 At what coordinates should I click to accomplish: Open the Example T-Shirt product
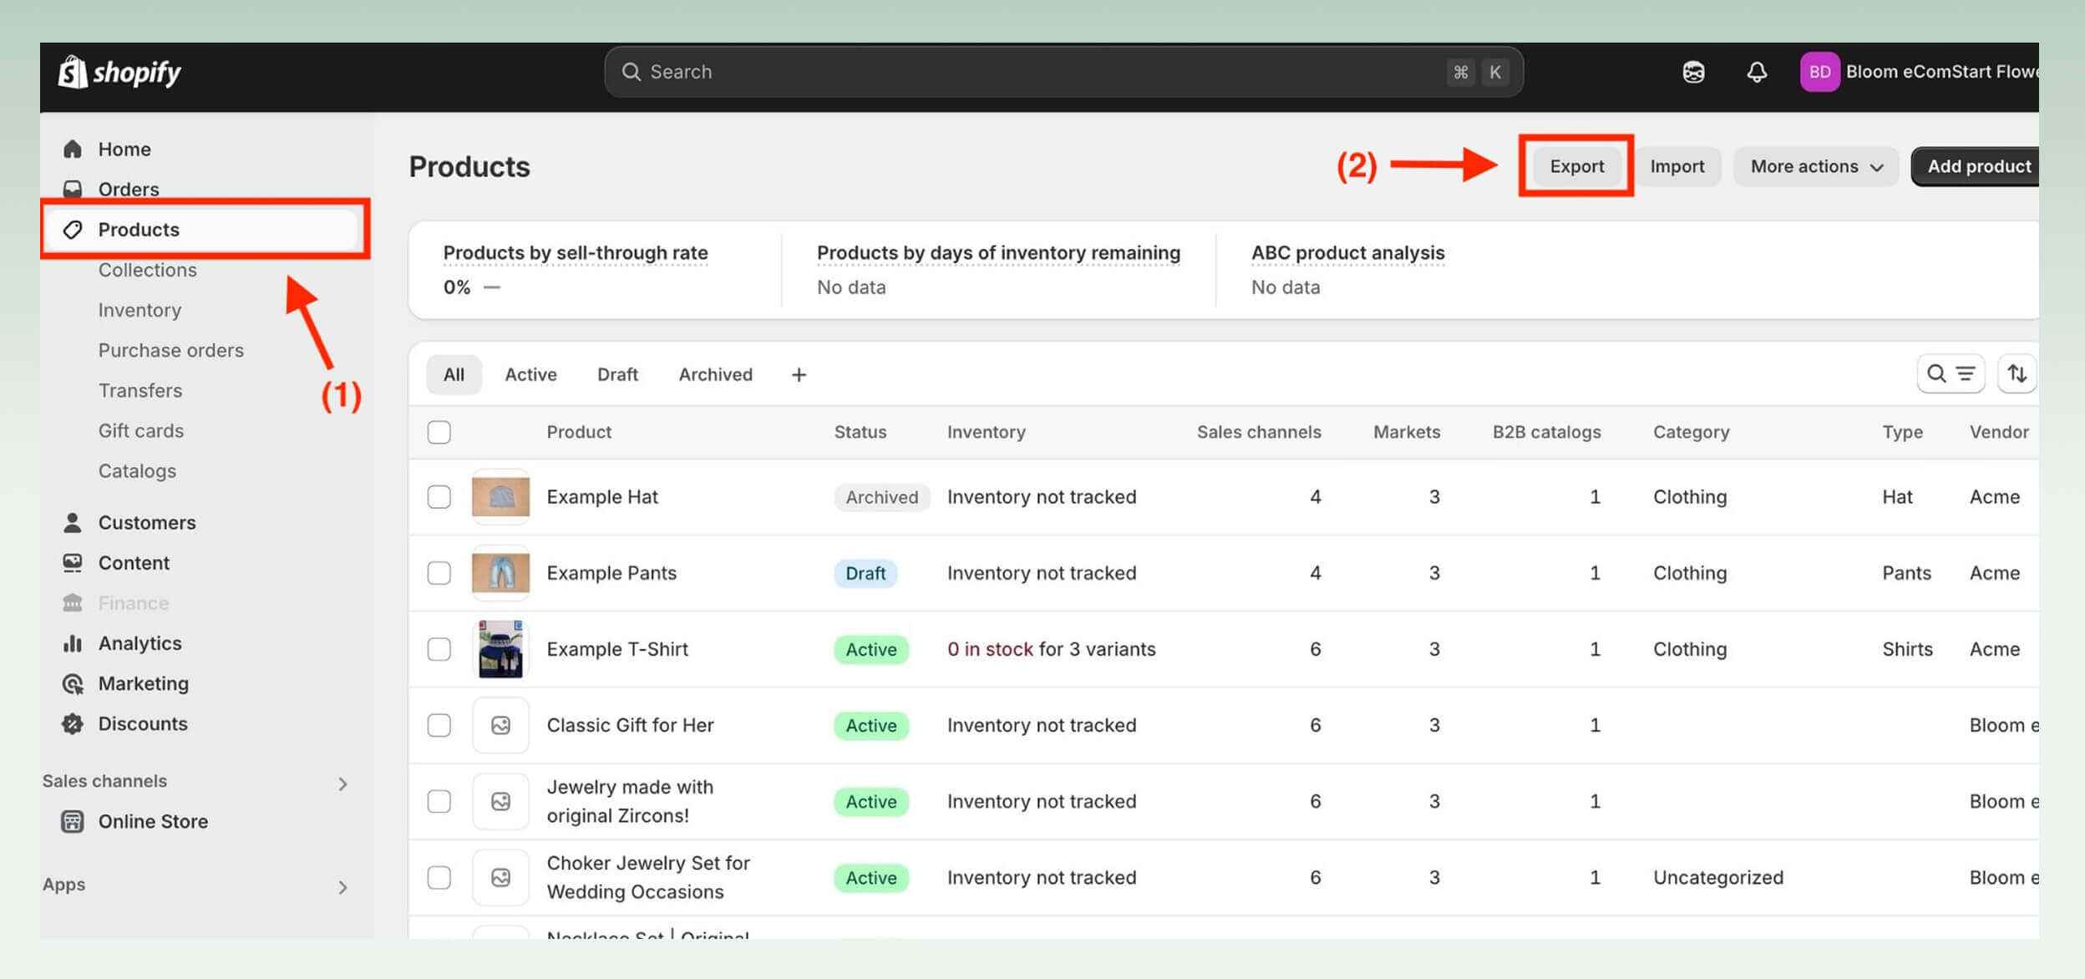(617, 649)
